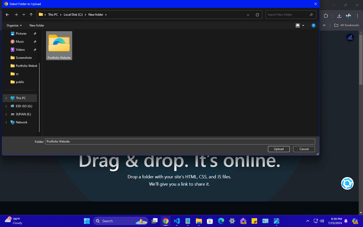Open Chrome from taskbar
Image resolution: width=363 pixels, height=227 pixels.
166,221
